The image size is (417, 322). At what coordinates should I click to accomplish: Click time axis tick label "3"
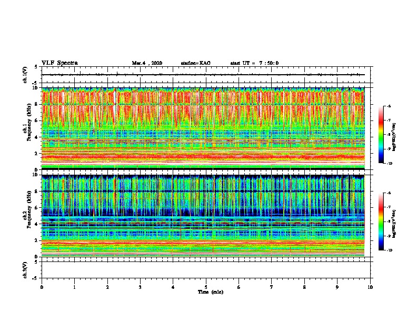(140, 287)
